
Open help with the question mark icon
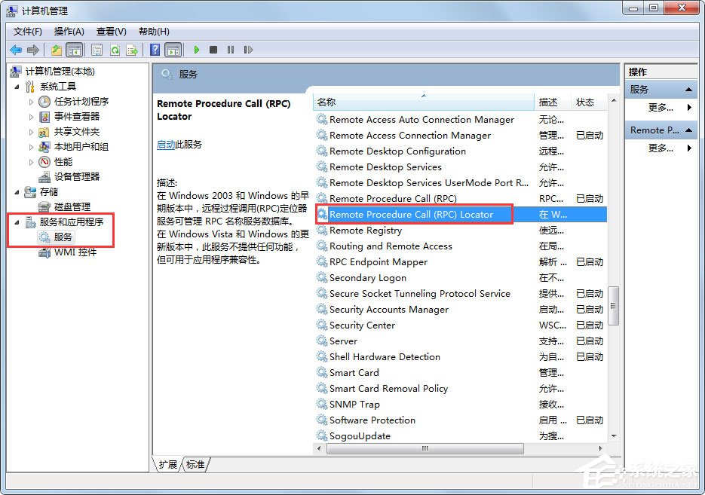(x=155, y=50)
